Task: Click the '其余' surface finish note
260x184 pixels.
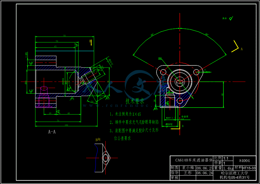Action: (x=224, y=18)
